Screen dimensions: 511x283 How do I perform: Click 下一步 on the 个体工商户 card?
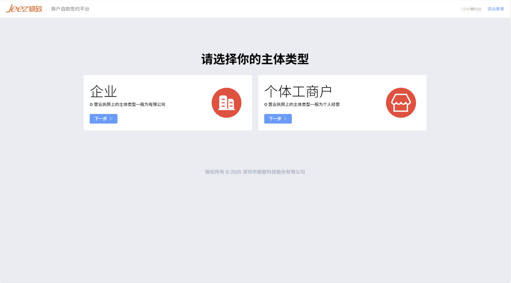pyautogui.click(x=277, y=119)
